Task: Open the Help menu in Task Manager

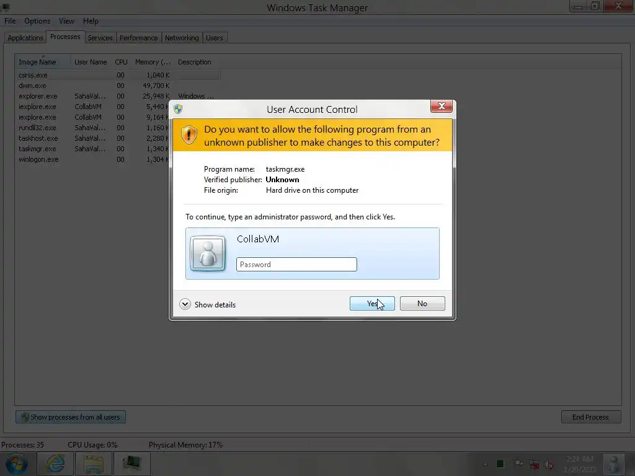Action: point(91,21)
